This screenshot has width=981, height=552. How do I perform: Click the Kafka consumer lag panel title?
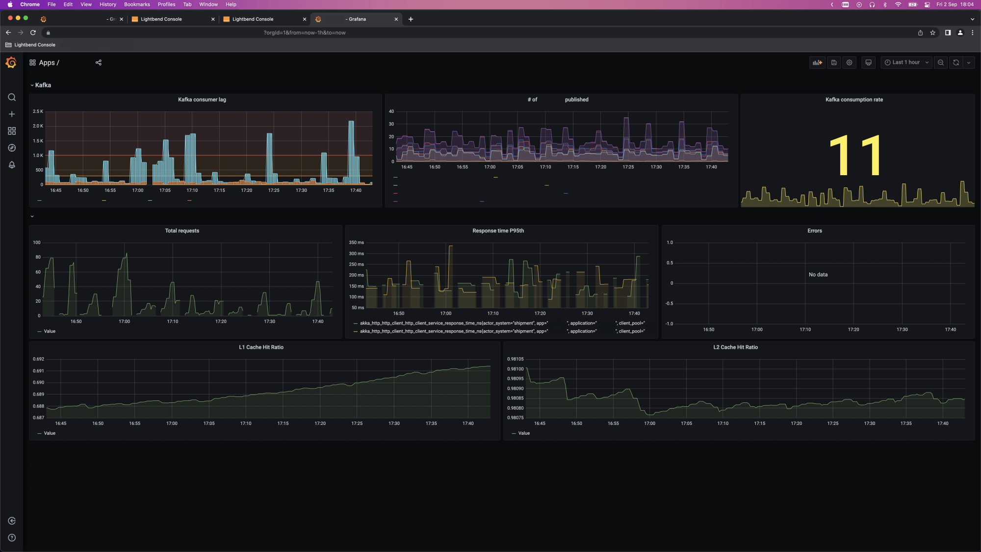pos(202,100)
